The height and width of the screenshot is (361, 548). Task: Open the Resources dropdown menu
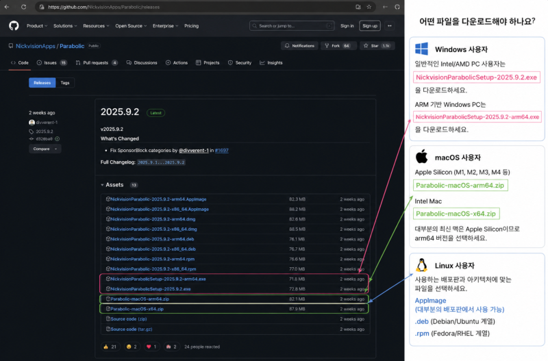point(96,26)
